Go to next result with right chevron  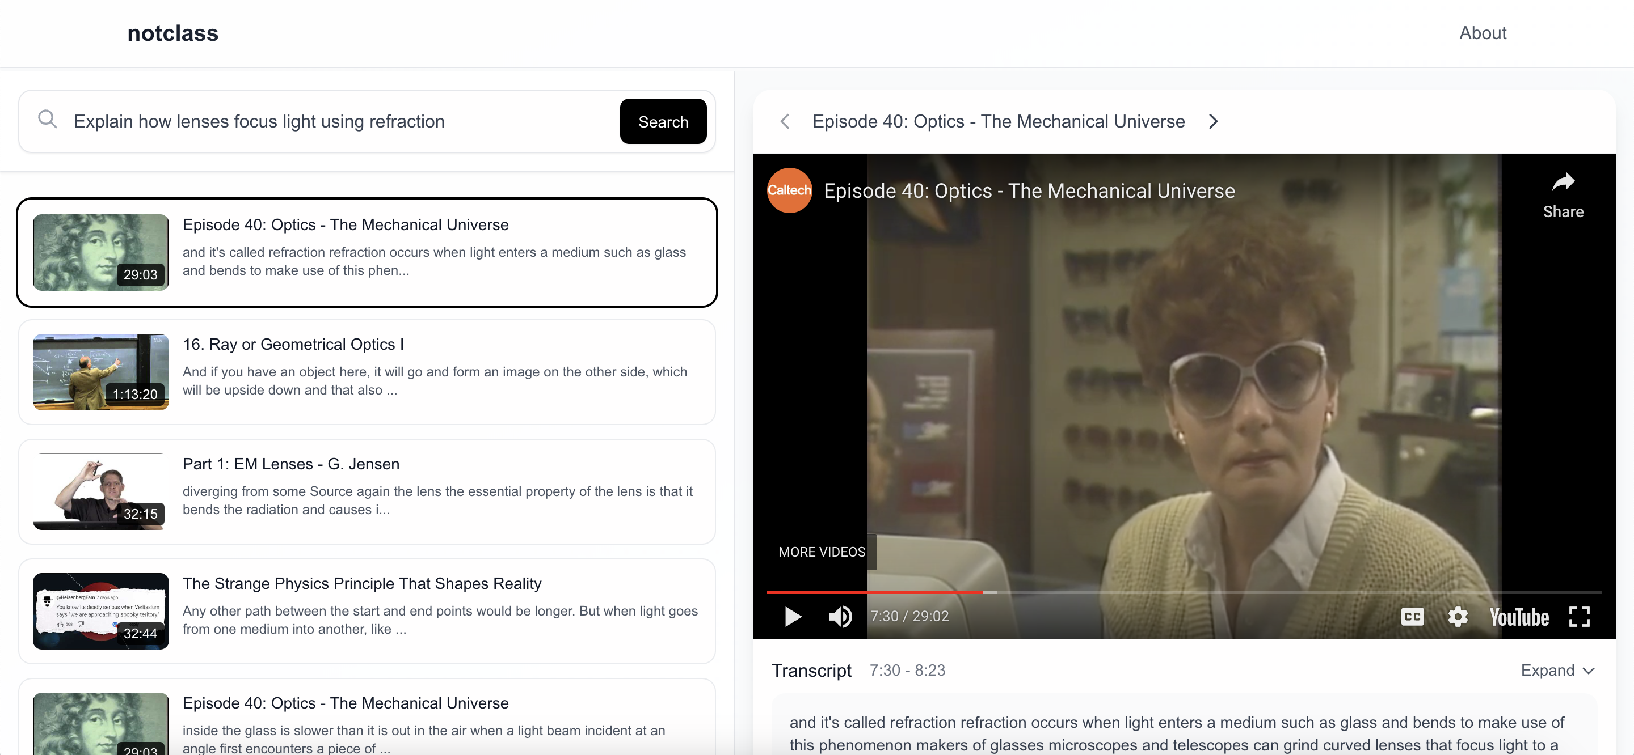point(1213,121)
